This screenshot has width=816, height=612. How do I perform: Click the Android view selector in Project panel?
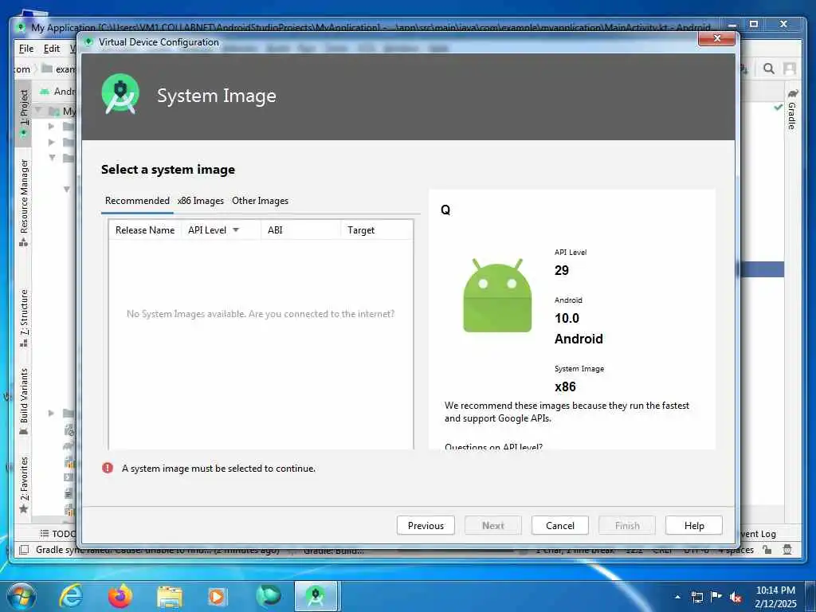click(x=57, y=92)
